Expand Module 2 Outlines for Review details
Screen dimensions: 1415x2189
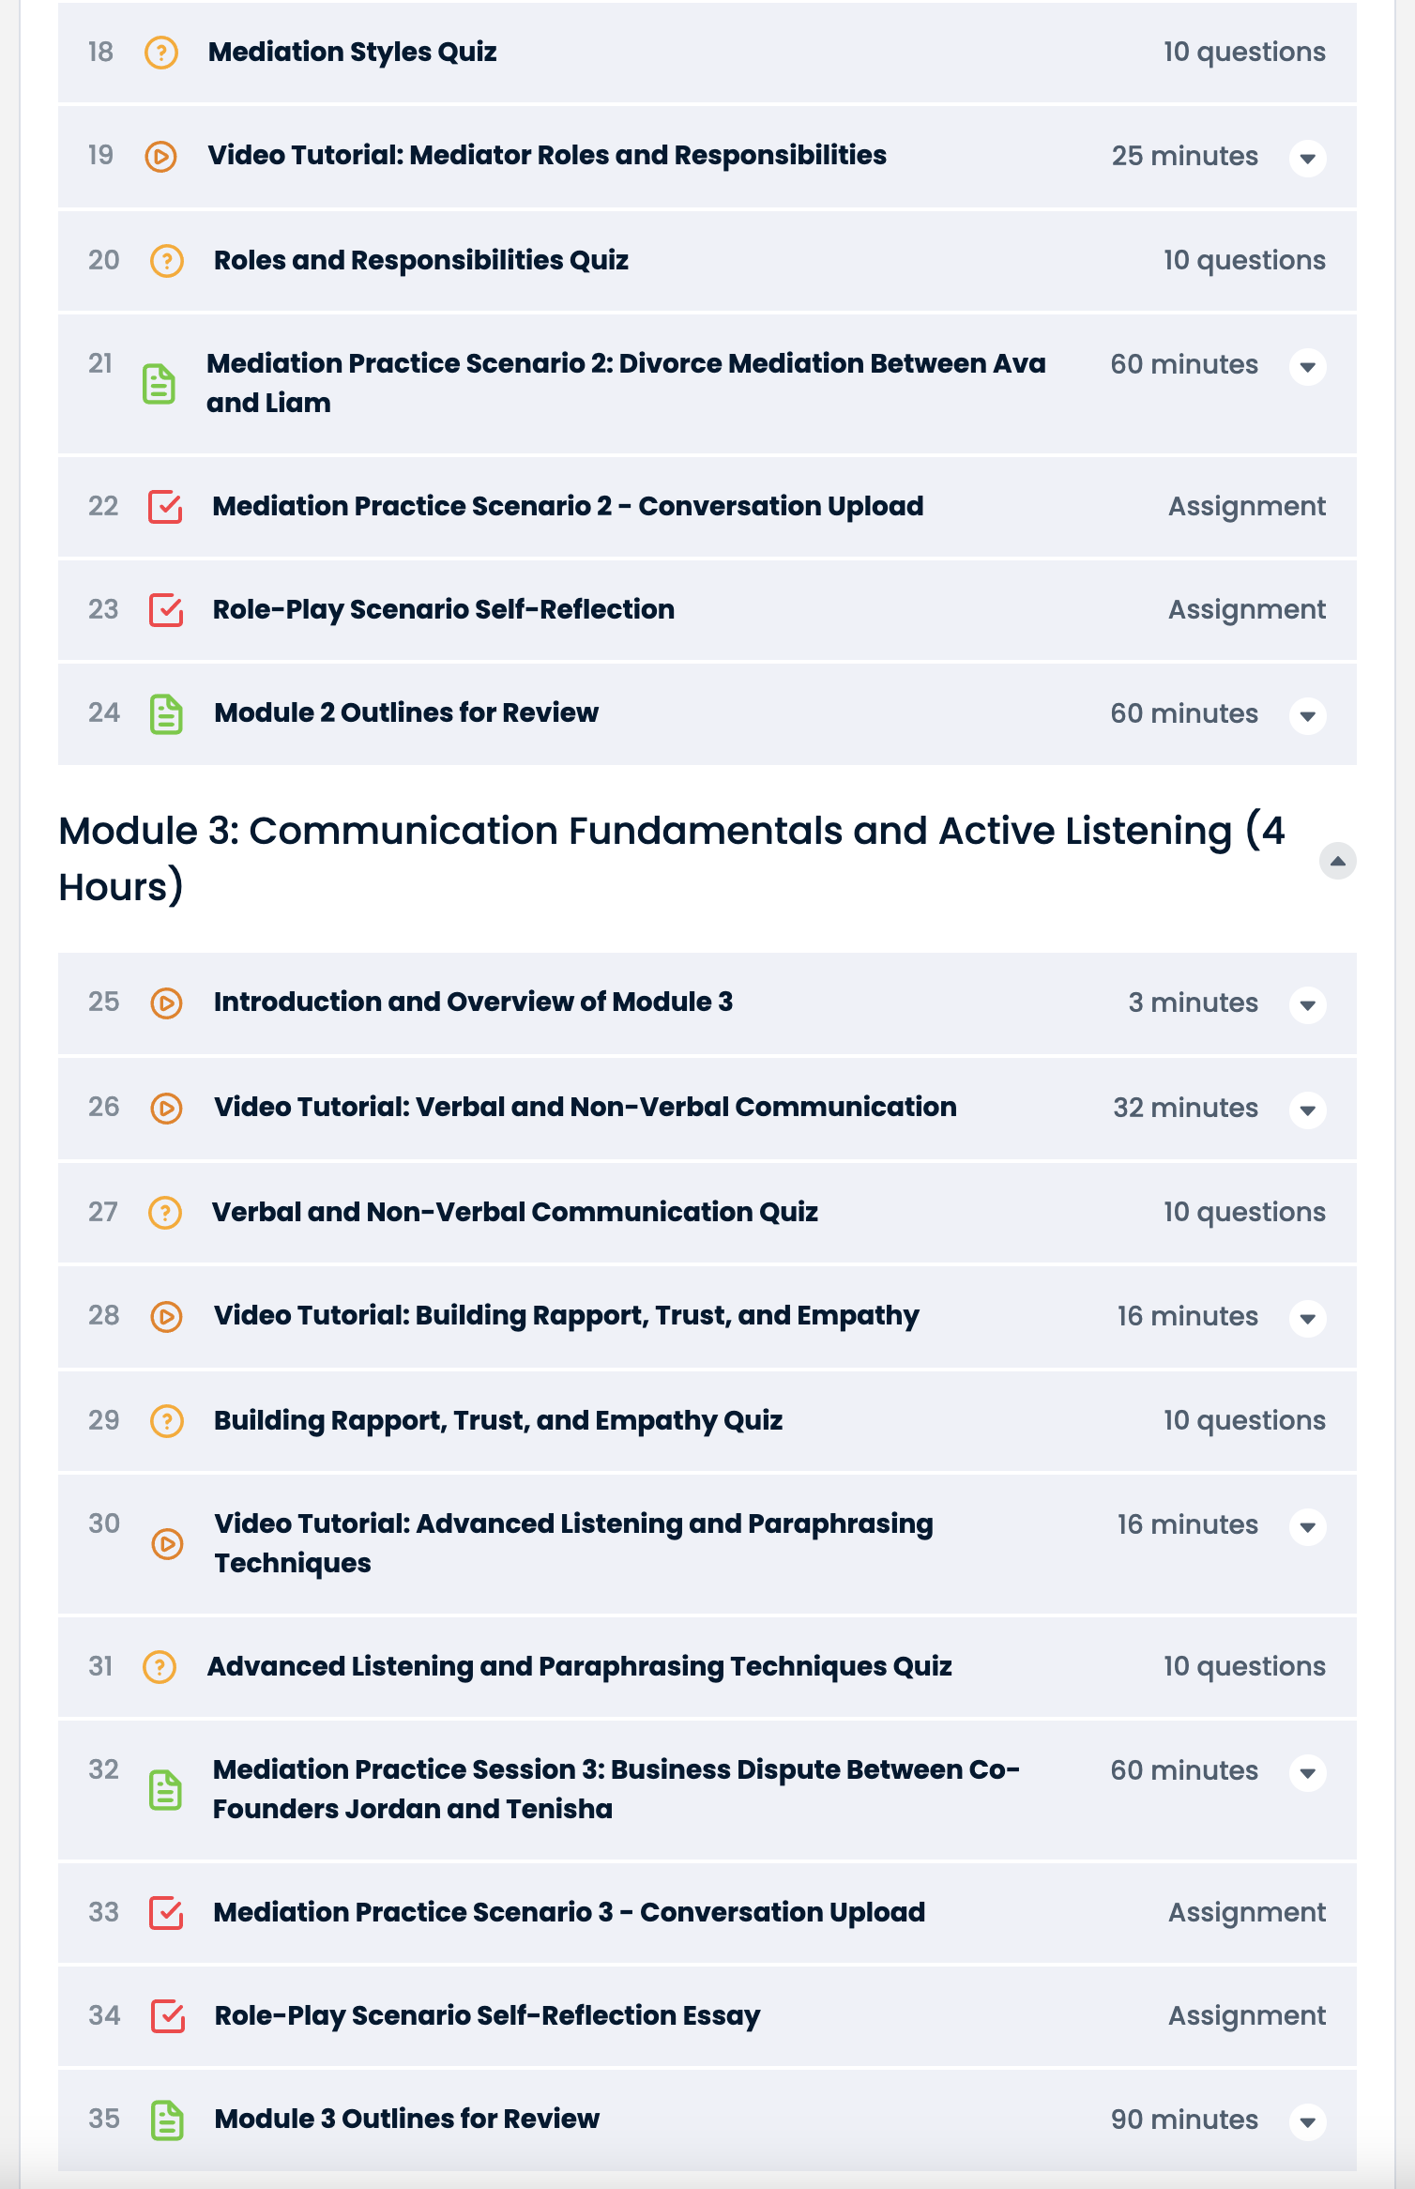coord(1307,715)
